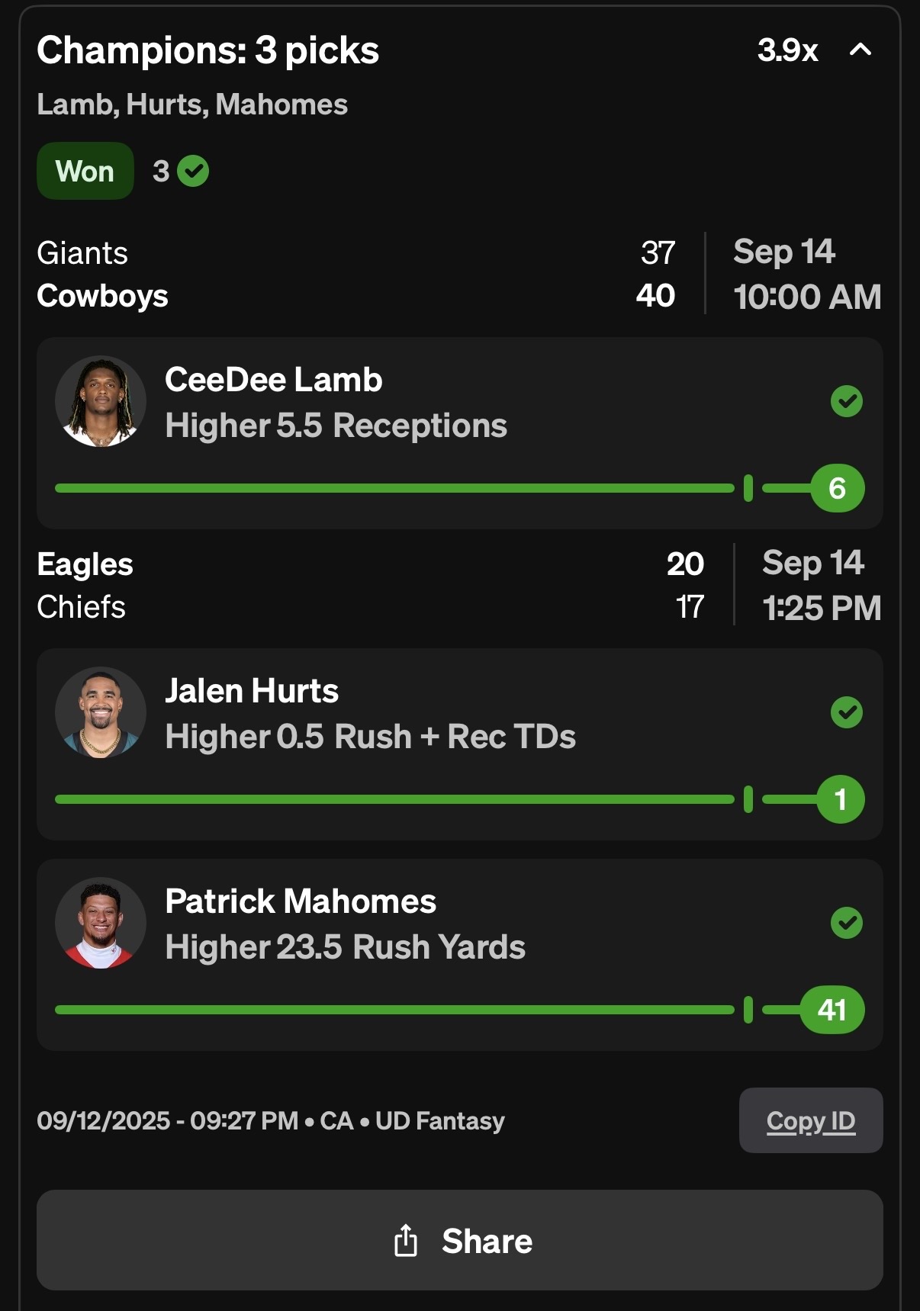Tap the share icon
This screenshot has width=920, height=1311.
406,1240
